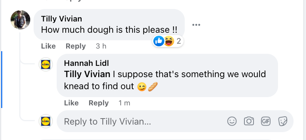Click the blue thumbs-up reaction icon
This screenshot has width=306, height=140.
point(159,41)
